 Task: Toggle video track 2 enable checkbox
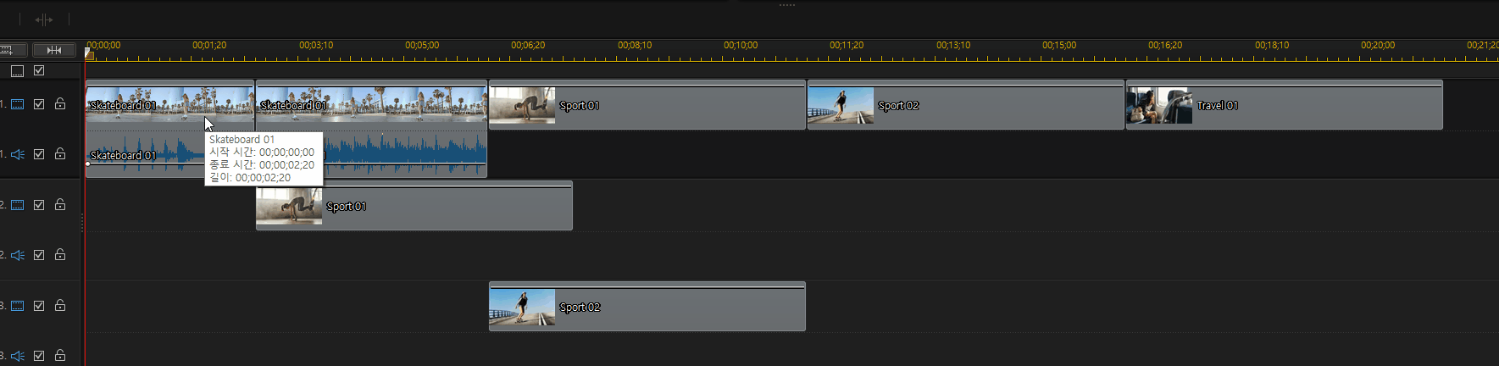tap(39, 205)
